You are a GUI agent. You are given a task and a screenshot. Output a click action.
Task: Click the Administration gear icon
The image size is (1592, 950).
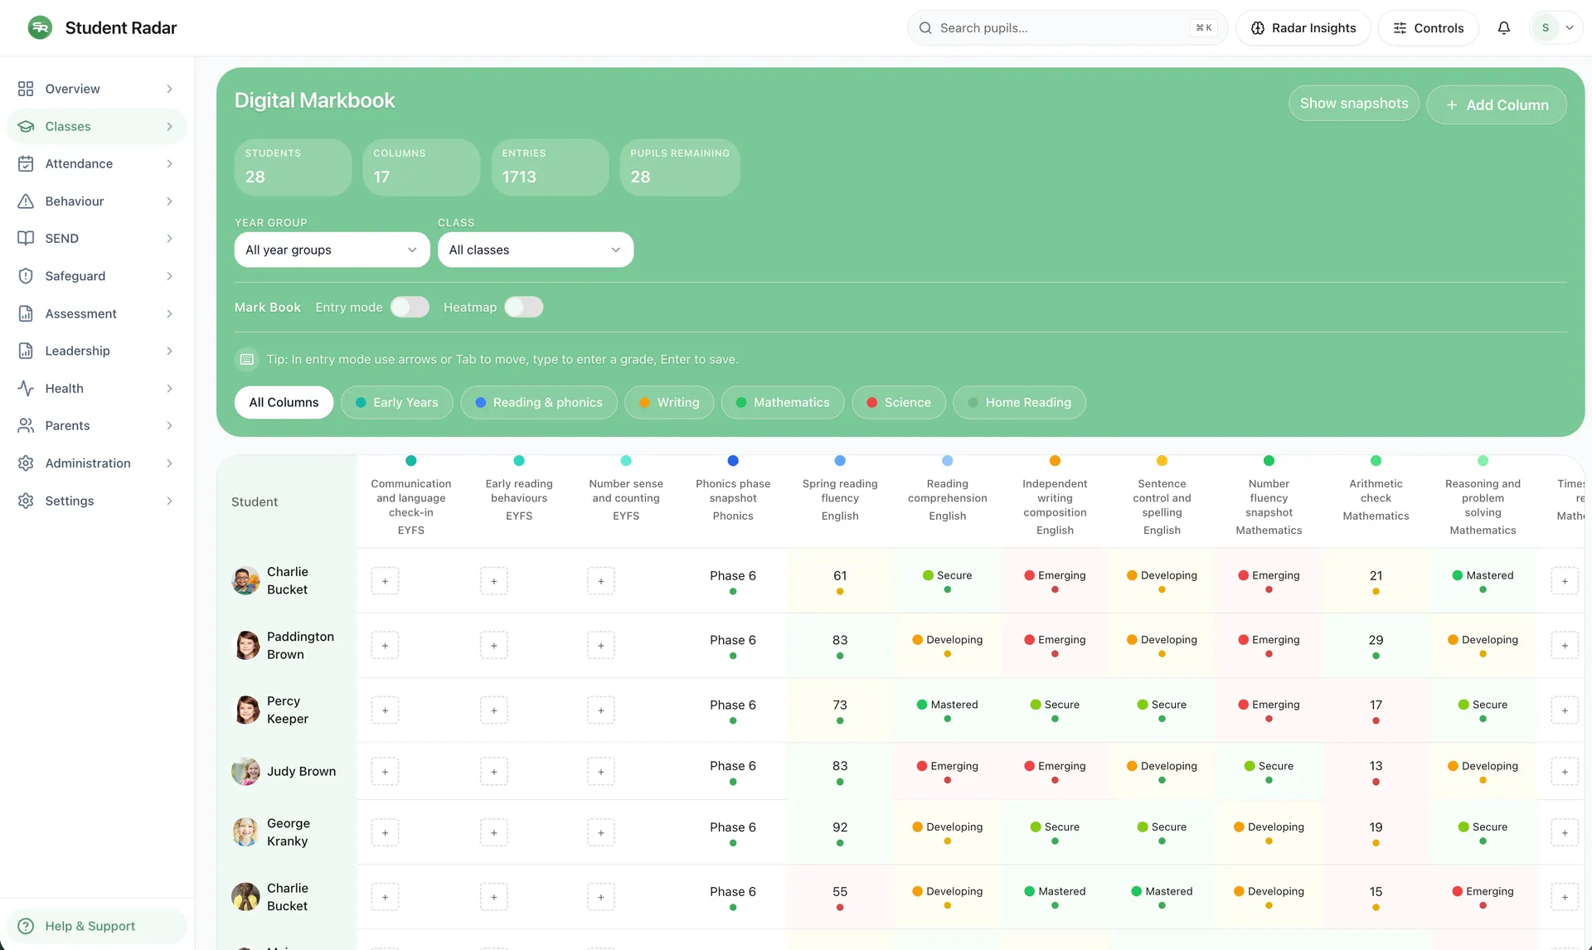(26, 463)
